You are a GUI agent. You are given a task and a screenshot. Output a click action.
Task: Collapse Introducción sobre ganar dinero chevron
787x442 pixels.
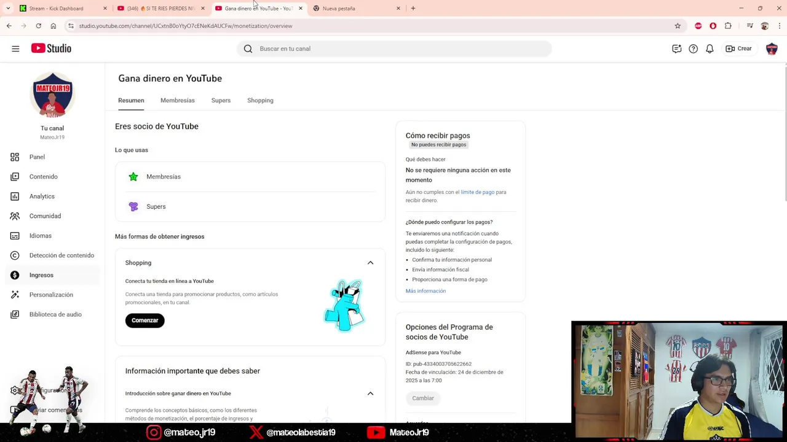pos(370,394)
